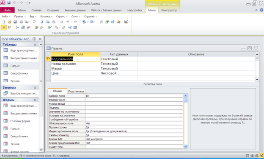Open the Правка dropdown menu
This screenshot has width=264, height=159.
[20, 17]
